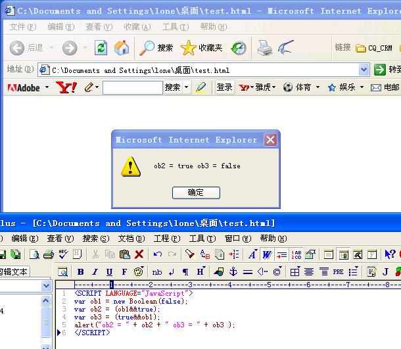This screenshot has width=401, height=349.
Task: Click the Yahoo toolbar search field
Action: (133, 87)
